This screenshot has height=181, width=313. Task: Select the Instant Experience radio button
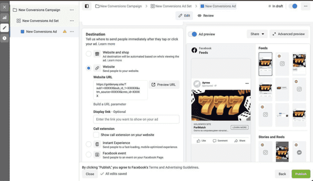(89, 144)
